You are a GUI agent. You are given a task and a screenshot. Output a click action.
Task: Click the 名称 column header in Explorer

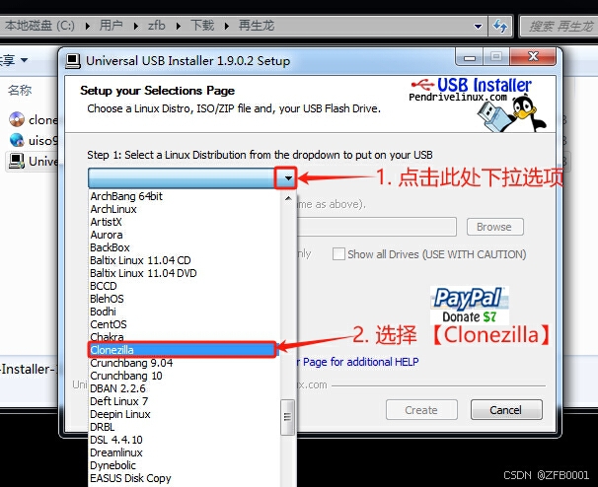tap(20, 91)
